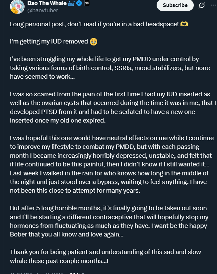Open the Grok explain-post icon
The image size is (217, 274).
(x=201, y=5)
